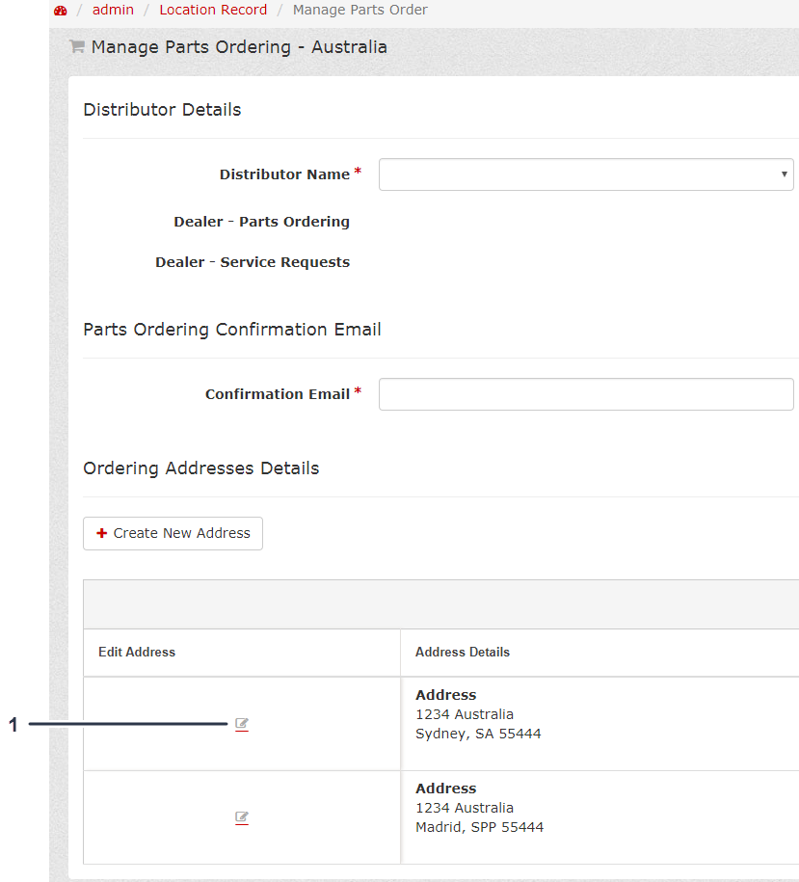Open the Distributor Name dropdown
The height and width of the screenshot is (882, 799).
click(x=586, y=174)
